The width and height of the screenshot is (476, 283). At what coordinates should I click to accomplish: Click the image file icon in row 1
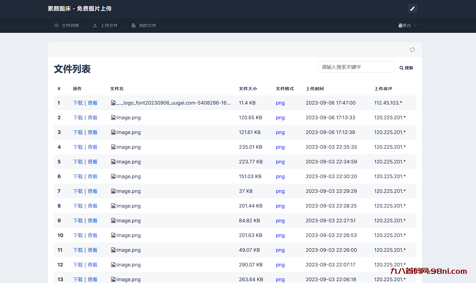(x=113, y=103)
